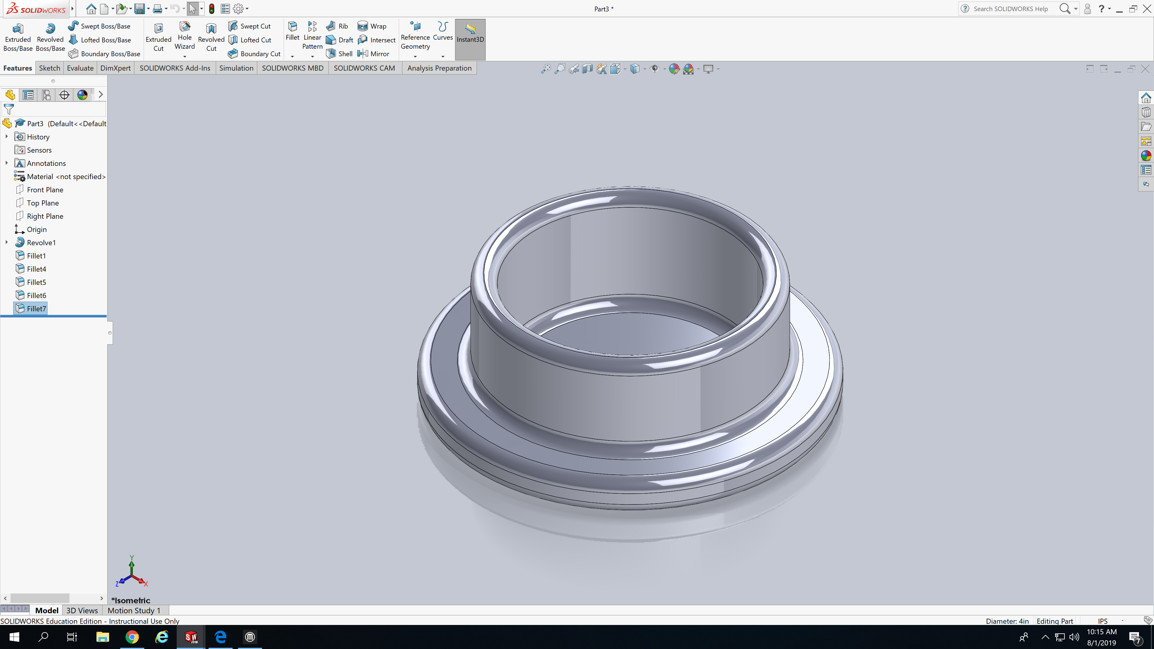Image resolution: width=1154 pixels, height=649 pixels.
Task: Click the Shell feature icon
Action: (x=331, y=54)
